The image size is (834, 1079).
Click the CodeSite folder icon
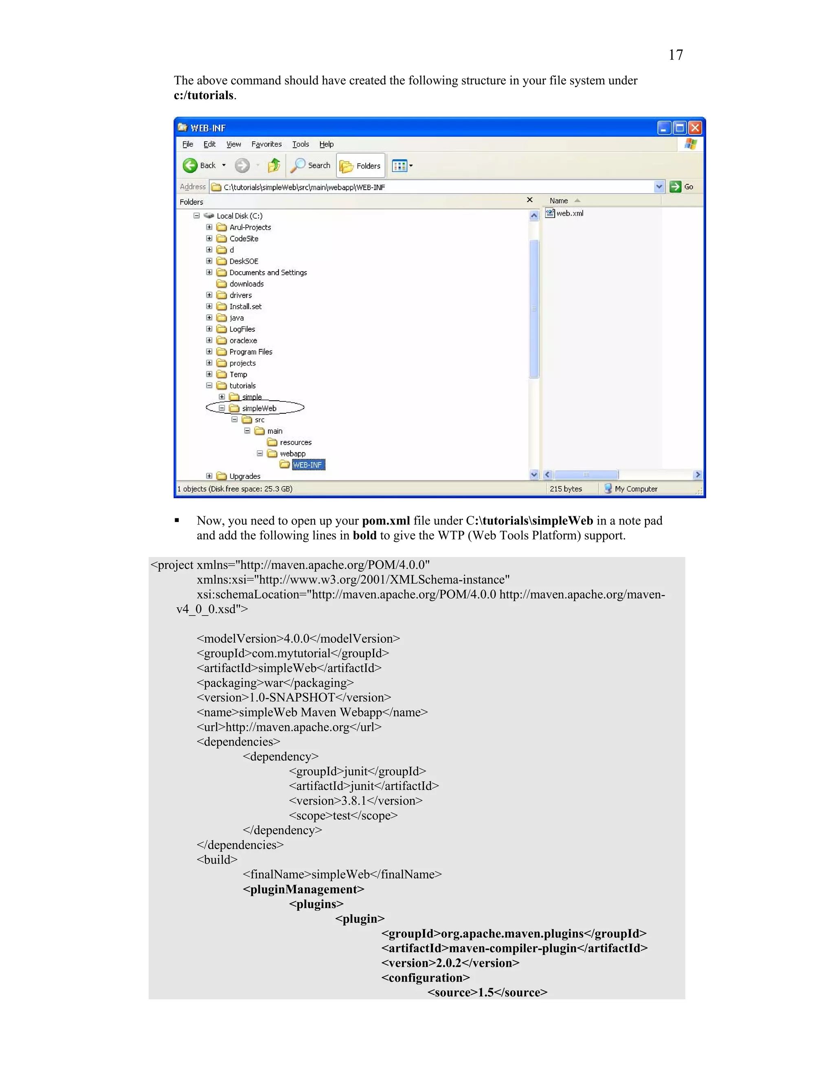[x=222, y=239]
